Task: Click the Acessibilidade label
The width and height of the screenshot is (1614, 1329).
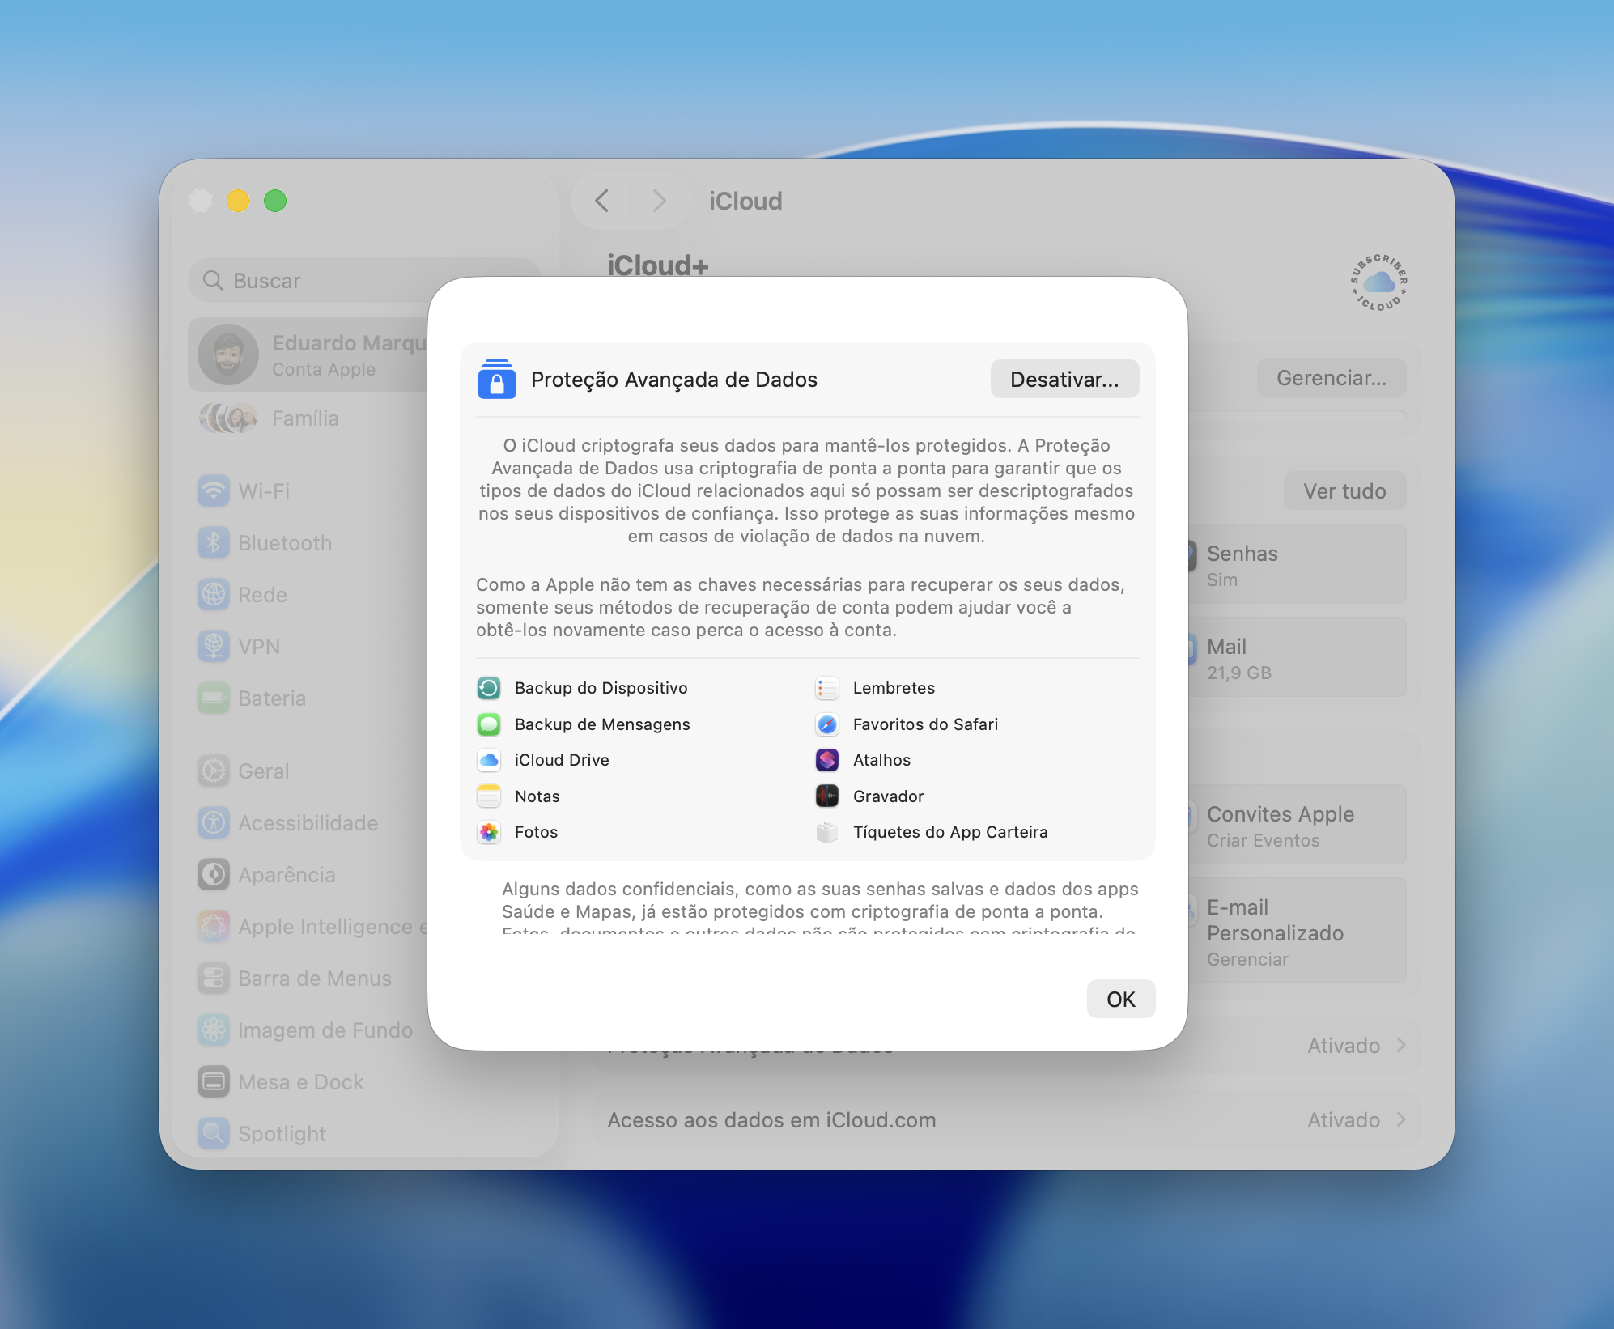Action: coord(308,823)
